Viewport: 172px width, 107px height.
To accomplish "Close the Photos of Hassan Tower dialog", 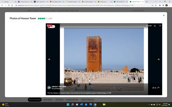I will coord(164,15).
